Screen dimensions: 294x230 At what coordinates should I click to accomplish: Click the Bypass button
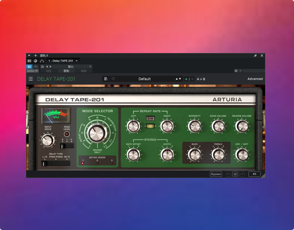pos(216,174)
